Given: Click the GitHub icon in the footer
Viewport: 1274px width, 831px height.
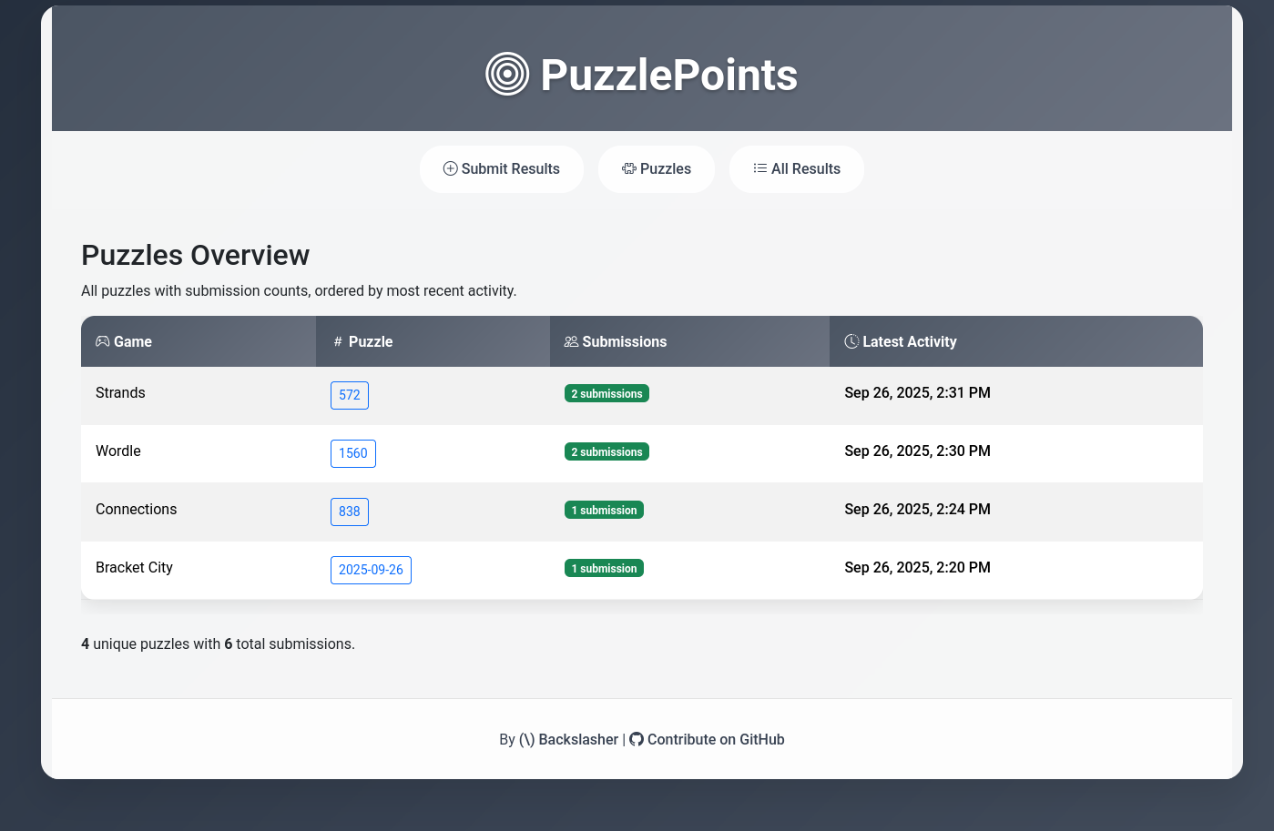Looking at the screenshot, I should pyautogui.click(x=637, y=739).
